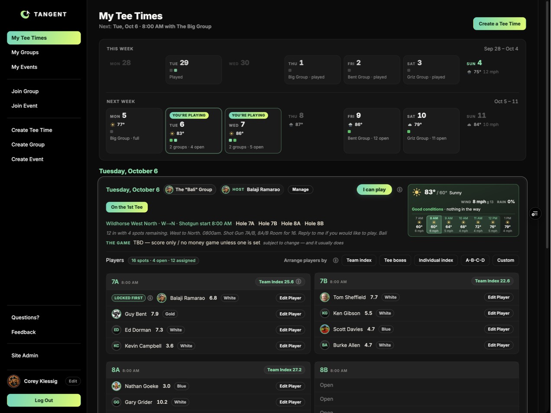Click the KG initials badge for Ken Gibson
This screenshot has width=551, height=413.
pyautogui.click(x=325, y=313)
